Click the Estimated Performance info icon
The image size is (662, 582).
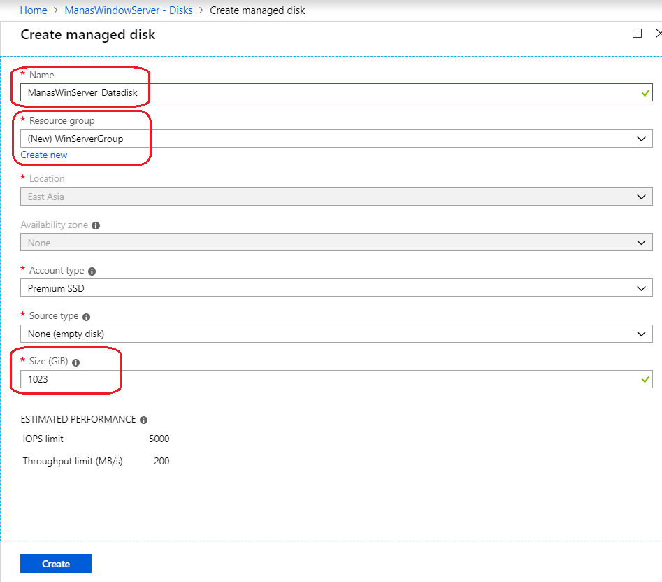click(144, 419)
